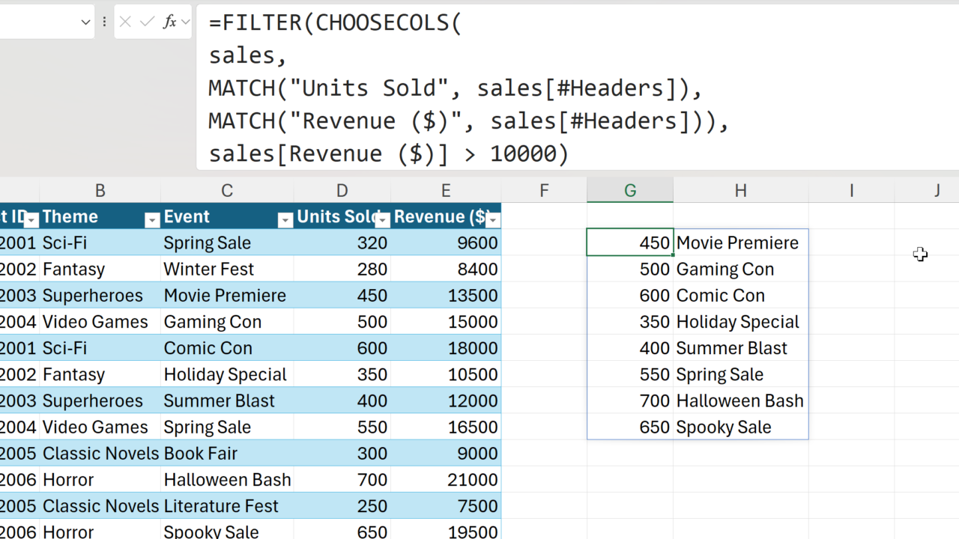Screen dimensions: 959x539
Task: Click the Halloween Bash cell in column C
Action: 227,480
